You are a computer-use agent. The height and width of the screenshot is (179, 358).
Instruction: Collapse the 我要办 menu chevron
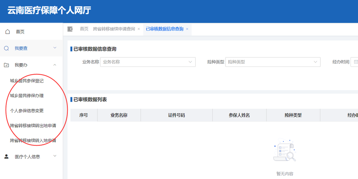point(55,65)
